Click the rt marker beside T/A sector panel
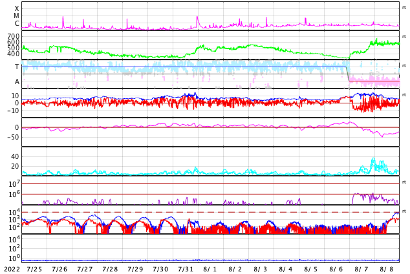The width and height of the screenshot is (410, 274). click(404, 65)
